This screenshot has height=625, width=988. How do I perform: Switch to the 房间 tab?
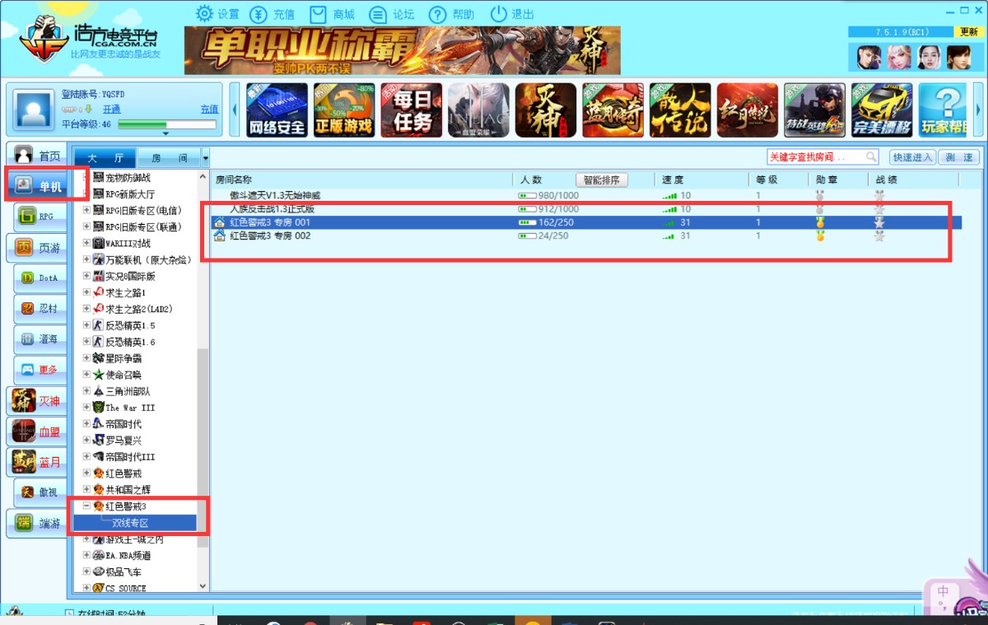(x=169, y=157)
